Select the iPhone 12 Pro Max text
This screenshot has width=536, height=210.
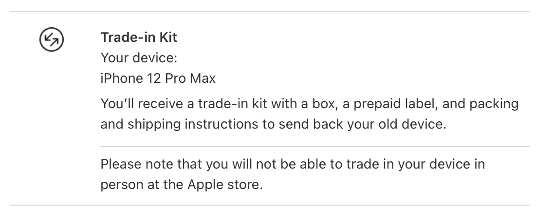click(x=158, y=78)
